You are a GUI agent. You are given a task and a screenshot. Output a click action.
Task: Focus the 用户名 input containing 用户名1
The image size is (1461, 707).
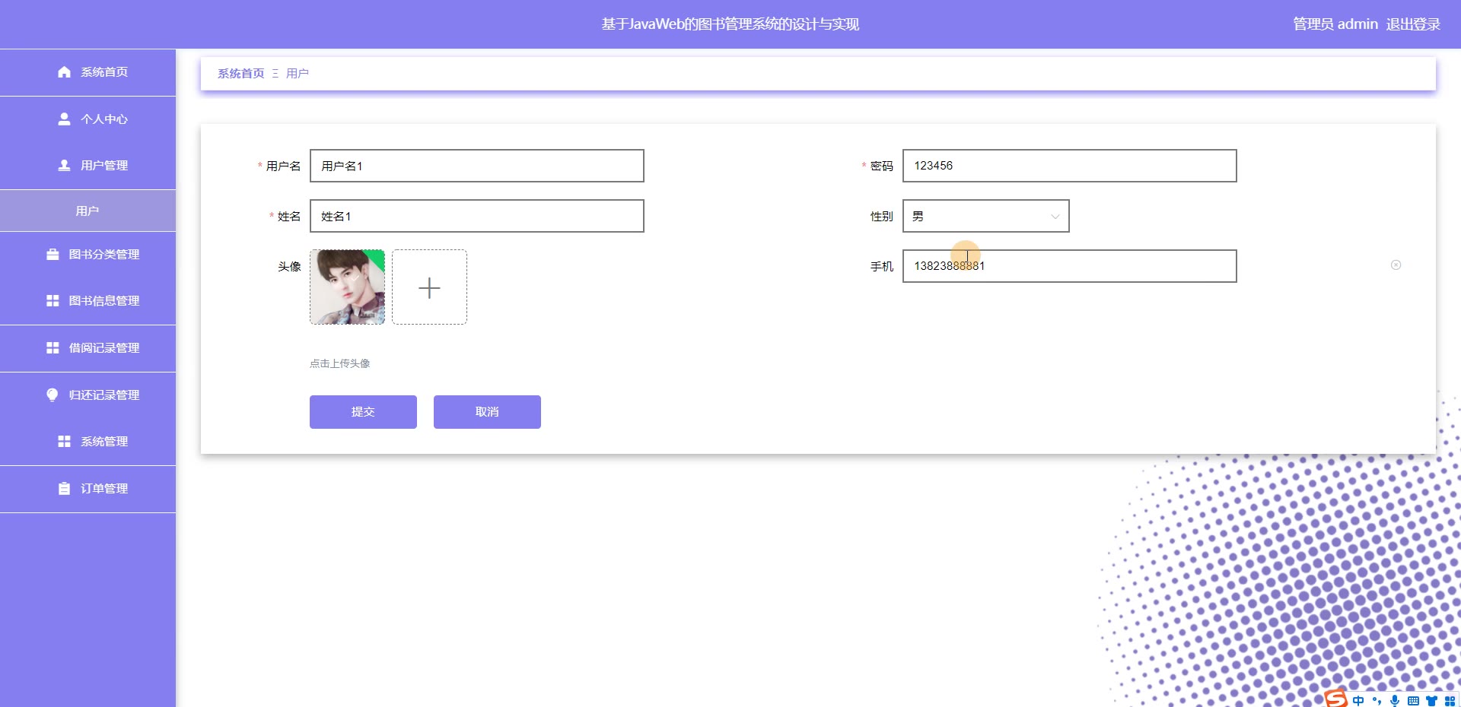pyautogui.click(x=477, y=166)
